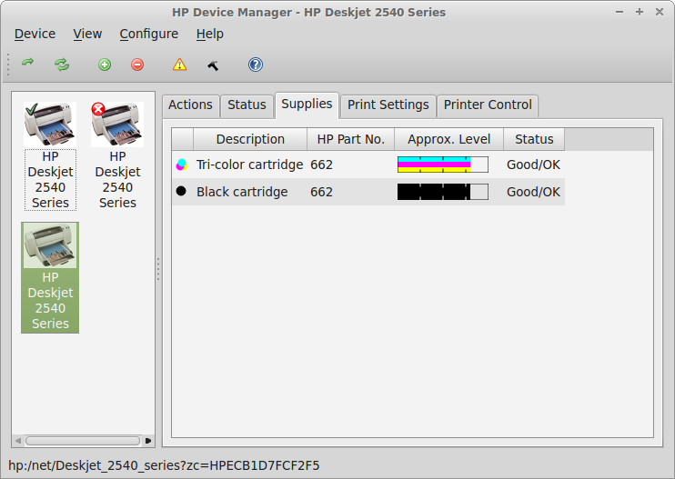Click the device URI in the status bar

coord(164,465)
